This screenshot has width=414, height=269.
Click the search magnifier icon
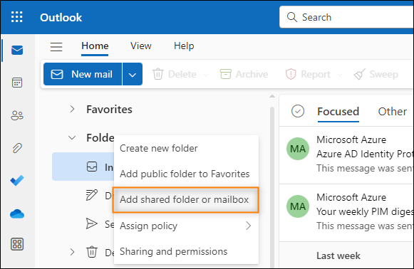pos(291,17)
